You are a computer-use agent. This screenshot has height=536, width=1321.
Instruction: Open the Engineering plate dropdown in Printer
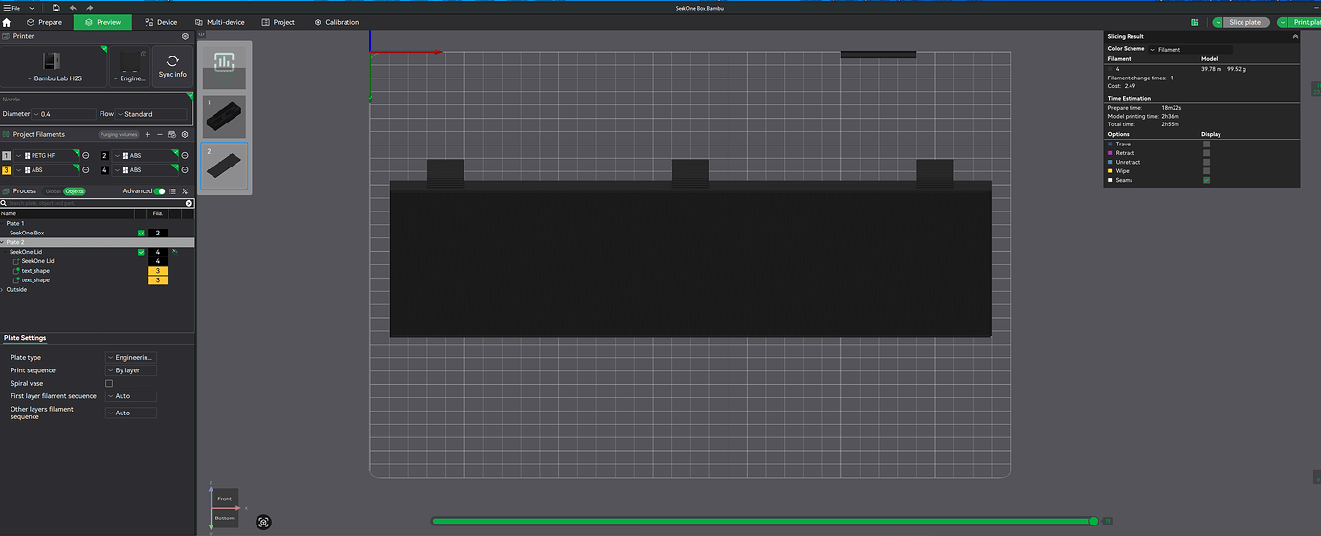(129, 66)
